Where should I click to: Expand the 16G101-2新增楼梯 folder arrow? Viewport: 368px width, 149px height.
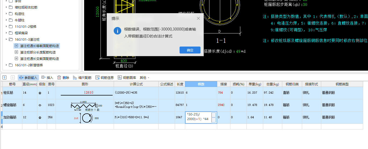point(6,65)
